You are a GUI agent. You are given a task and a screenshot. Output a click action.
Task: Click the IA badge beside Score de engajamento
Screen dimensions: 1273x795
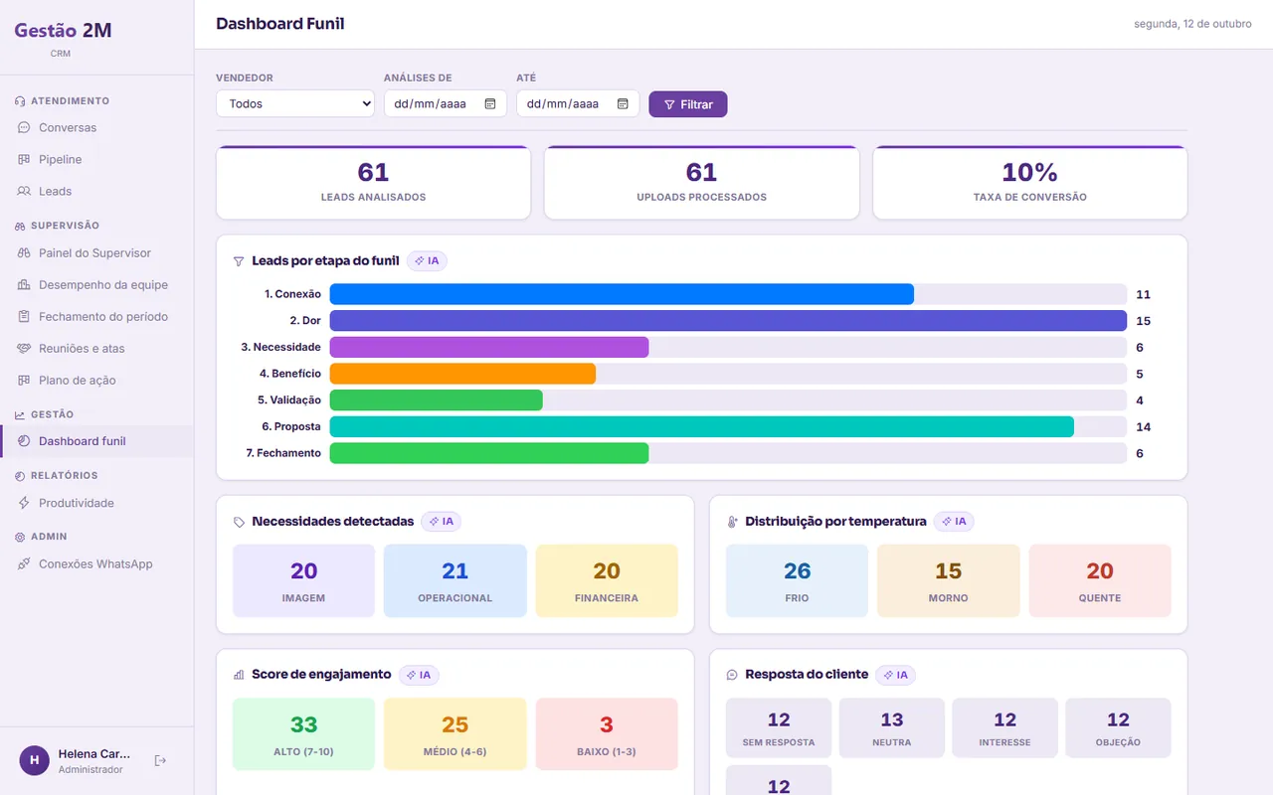(419, 675)
